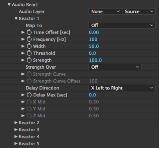
Task: Expand the Frequency [Hz] property triangle
Action: (x=23, y=39)
